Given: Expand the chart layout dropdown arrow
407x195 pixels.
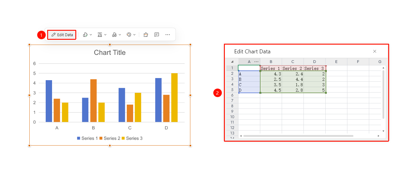Looking at the screenshot, I should pyautogui.click(x=105, y=35).
